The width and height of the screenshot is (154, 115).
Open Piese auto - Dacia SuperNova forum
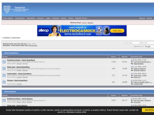tap(18, 67)
